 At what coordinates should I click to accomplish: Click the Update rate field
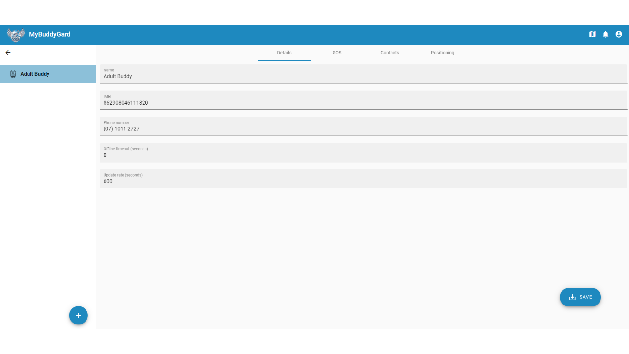point(363,181)
